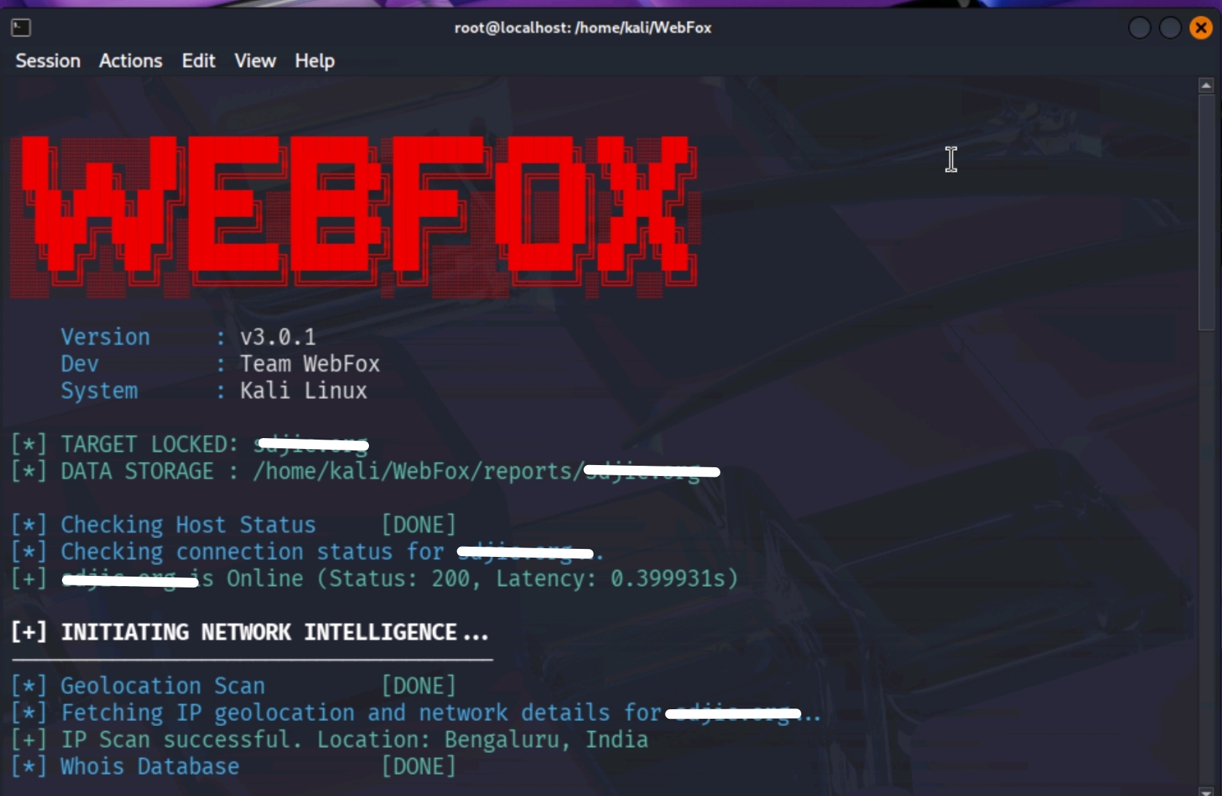Click the '[DONE]' next to Whois Database
This screenshot has height=796, width=1222.
click(x=419, y=767)
